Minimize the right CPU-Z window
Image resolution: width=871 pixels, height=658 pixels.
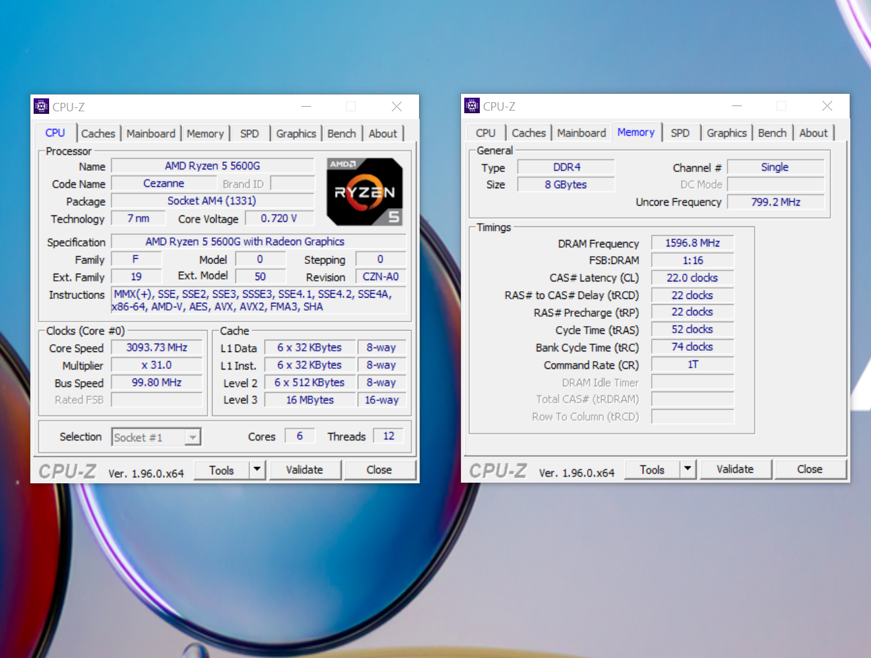(x=737, y=106)
